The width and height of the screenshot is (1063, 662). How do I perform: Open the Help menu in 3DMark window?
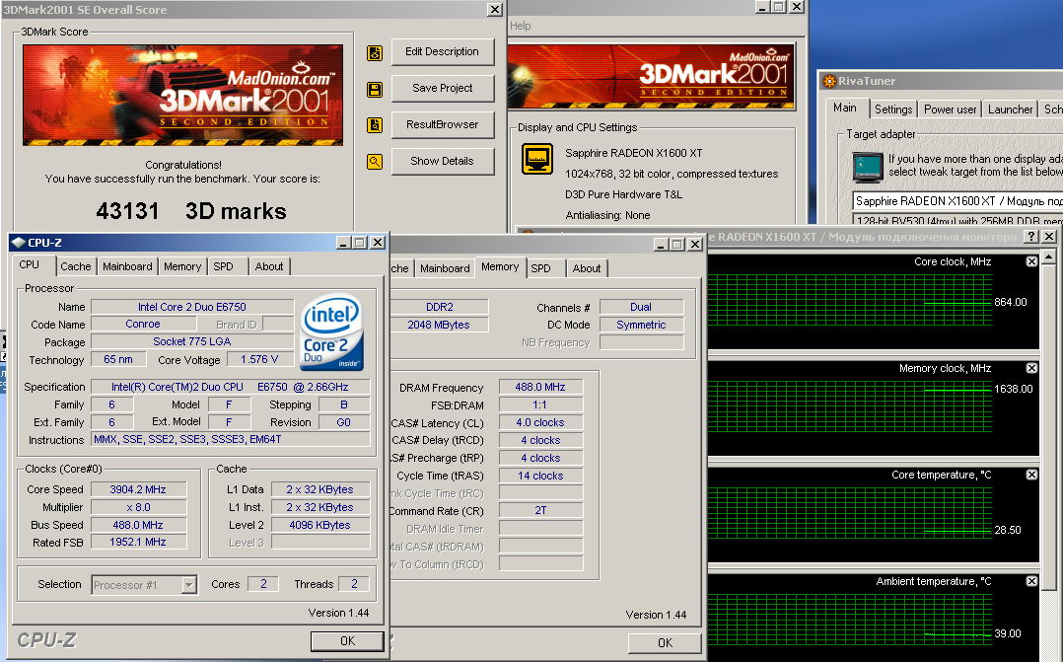(x=520, y=26)
